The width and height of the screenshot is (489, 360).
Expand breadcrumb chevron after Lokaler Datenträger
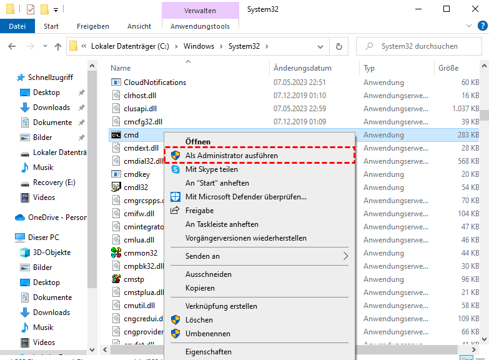tap(176, 46)
